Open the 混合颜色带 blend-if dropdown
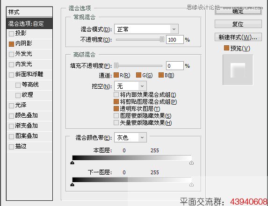 click(x=130, y=137)
